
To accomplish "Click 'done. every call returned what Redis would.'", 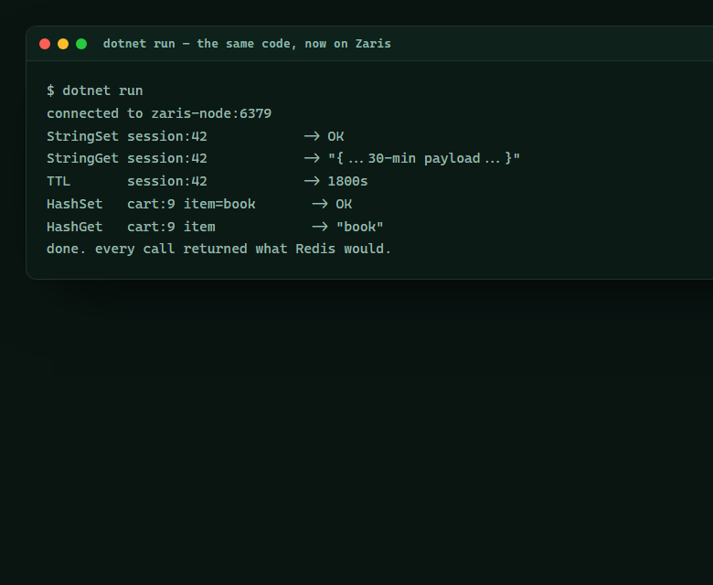I will pos(218,249).
